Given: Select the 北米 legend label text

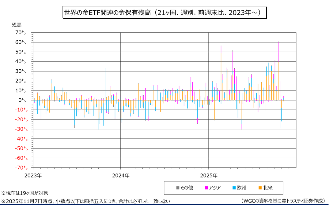Looking at the screenshot, I should click(268, 188).
